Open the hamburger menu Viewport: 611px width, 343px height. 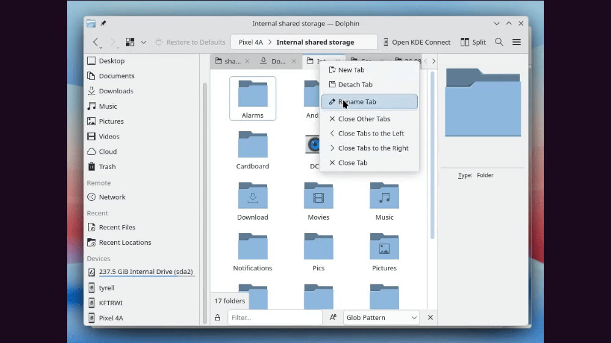516,42
